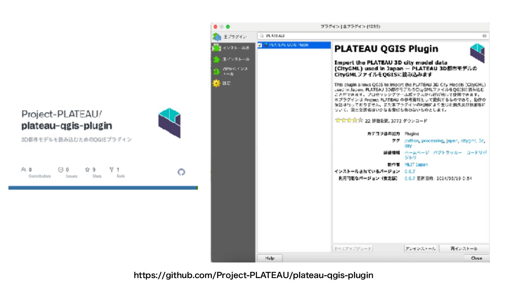
Task: Click the 22 評価投票, 3772 ダウンロード text
Action: pos(396,121)
